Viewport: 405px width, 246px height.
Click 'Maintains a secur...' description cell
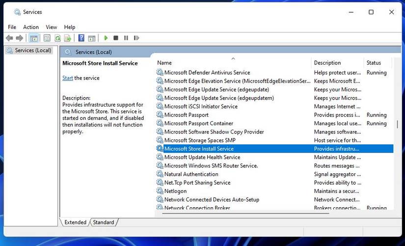pyautogui.click(x=336, y=191)
